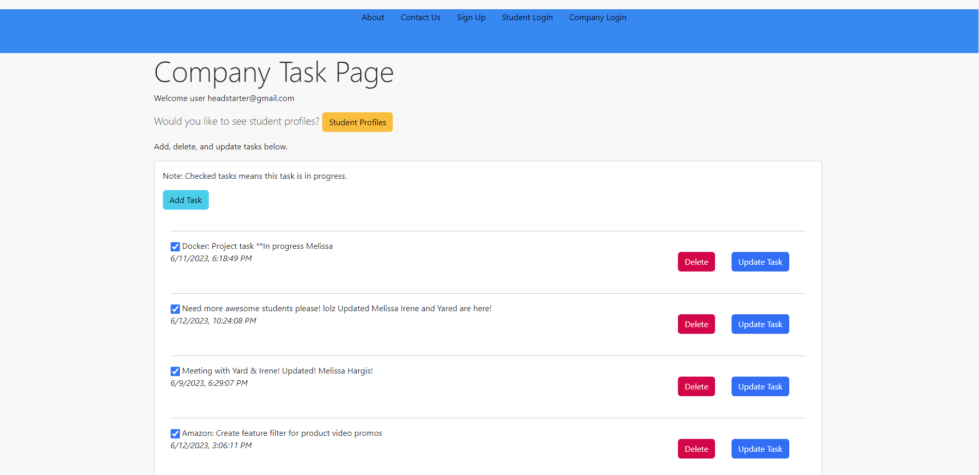Screen dimensions: 979x475
Task: Uncheck the Amazon feature filter task checkbox
Action: 175,433
